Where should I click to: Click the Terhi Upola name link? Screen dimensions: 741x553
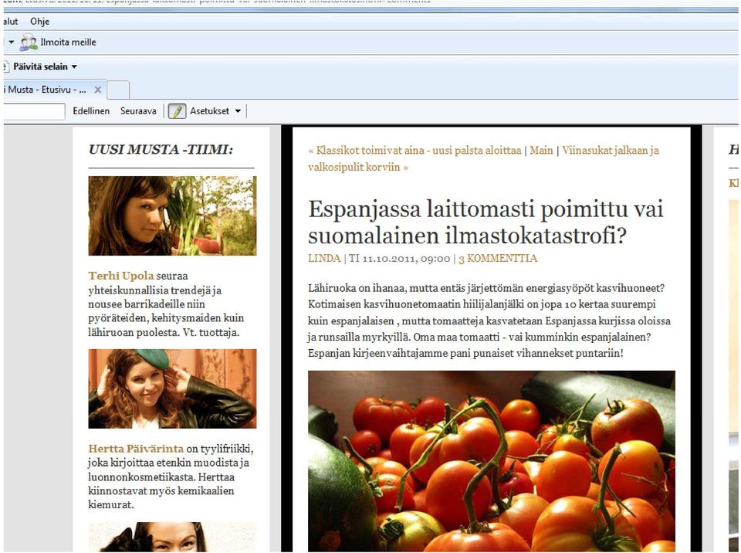[121, 276]
